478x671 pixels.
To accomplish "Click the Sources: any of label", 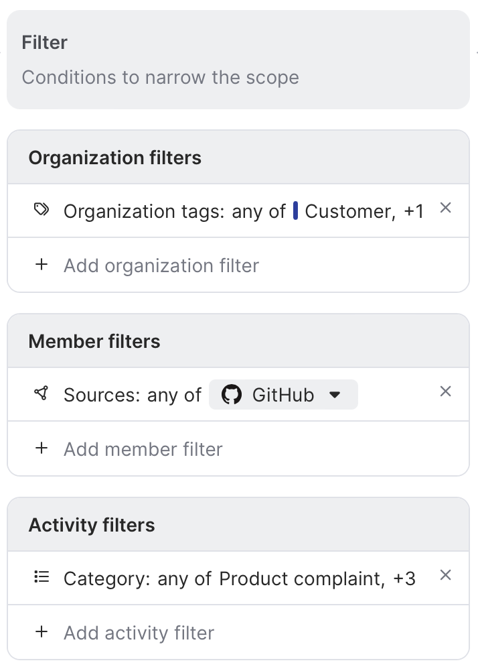I will pyautogui.click(x=132, y=395).
